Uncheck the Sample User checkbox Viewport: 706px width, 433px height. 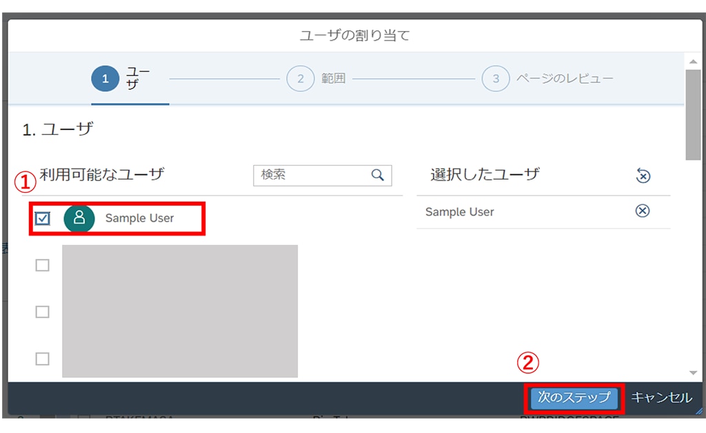(43, 218)
